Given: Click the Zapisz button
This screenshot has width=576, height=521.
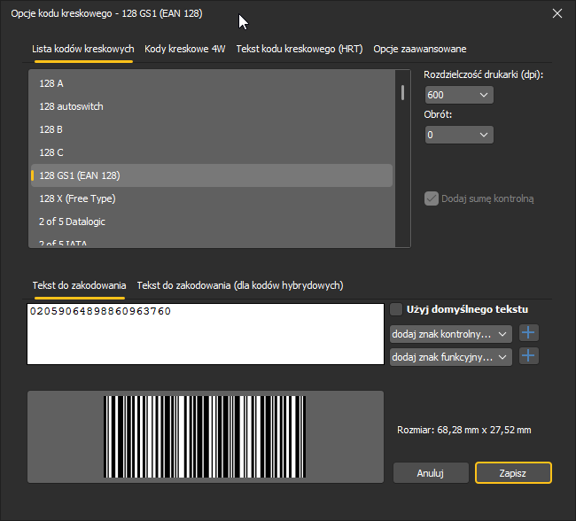Looking at the screenshot, I should coord(513,473).
